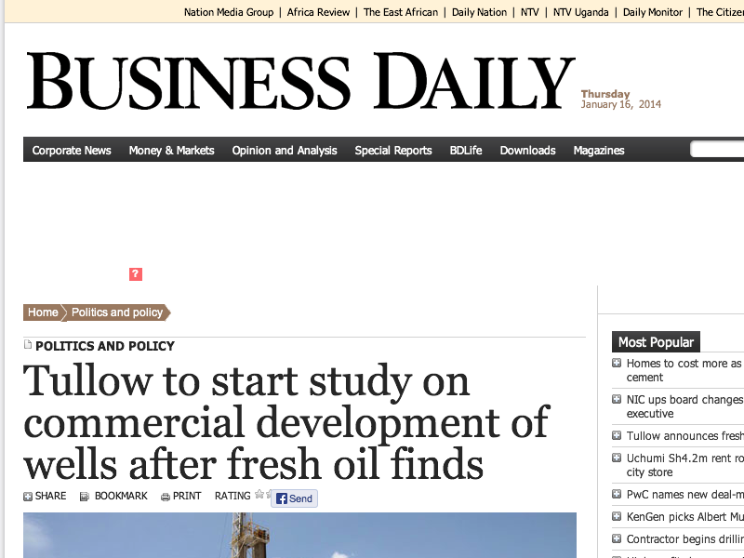Click the Share plus icon
Viewport: 744px width, 558px height.
(x=28, y=497)
